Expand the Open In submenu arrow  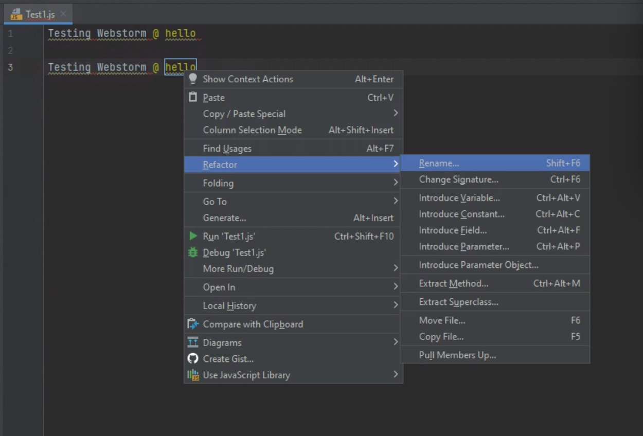coord(396,286)
